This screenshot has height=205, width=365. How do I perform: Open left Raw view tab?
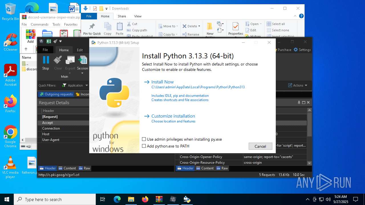84,168
